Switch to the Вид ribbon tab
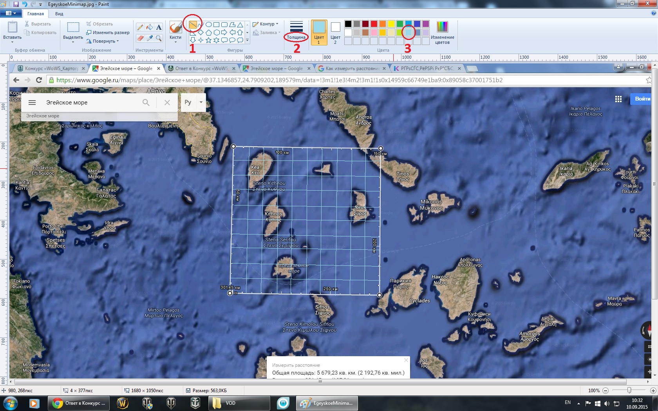 click(x=59, y=14)
